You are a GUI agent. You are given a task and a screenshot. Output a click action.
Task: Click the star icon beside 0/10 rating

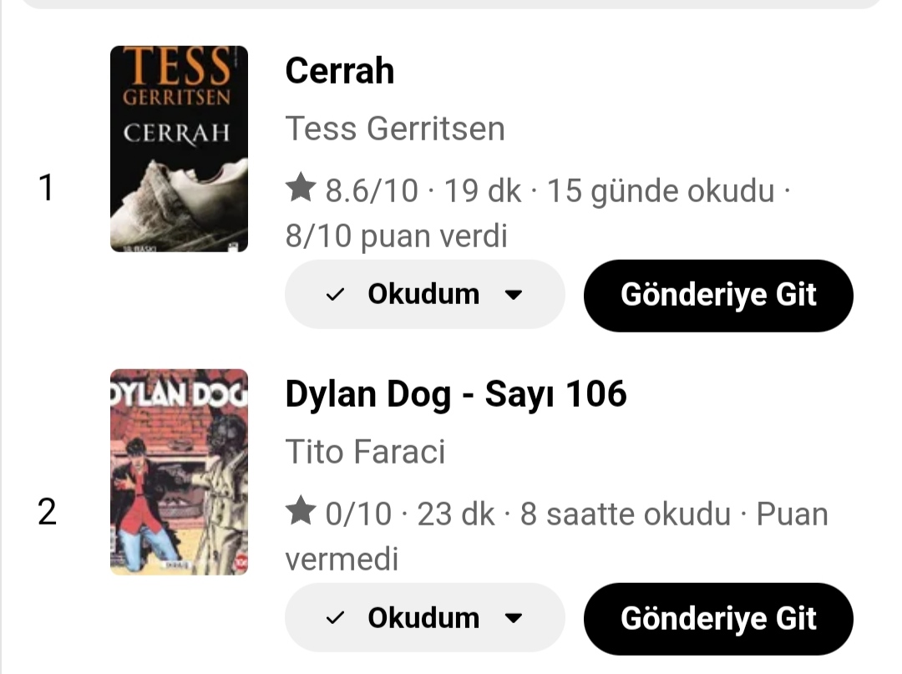tap(300, 512)
